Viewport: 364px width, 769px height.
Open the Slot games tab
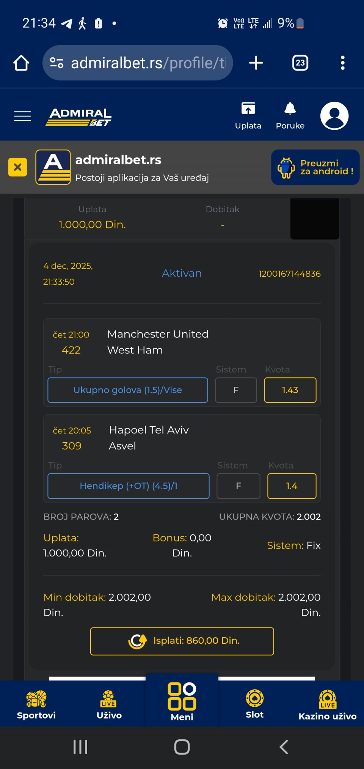pyautogui.click(x=254, y=704)
